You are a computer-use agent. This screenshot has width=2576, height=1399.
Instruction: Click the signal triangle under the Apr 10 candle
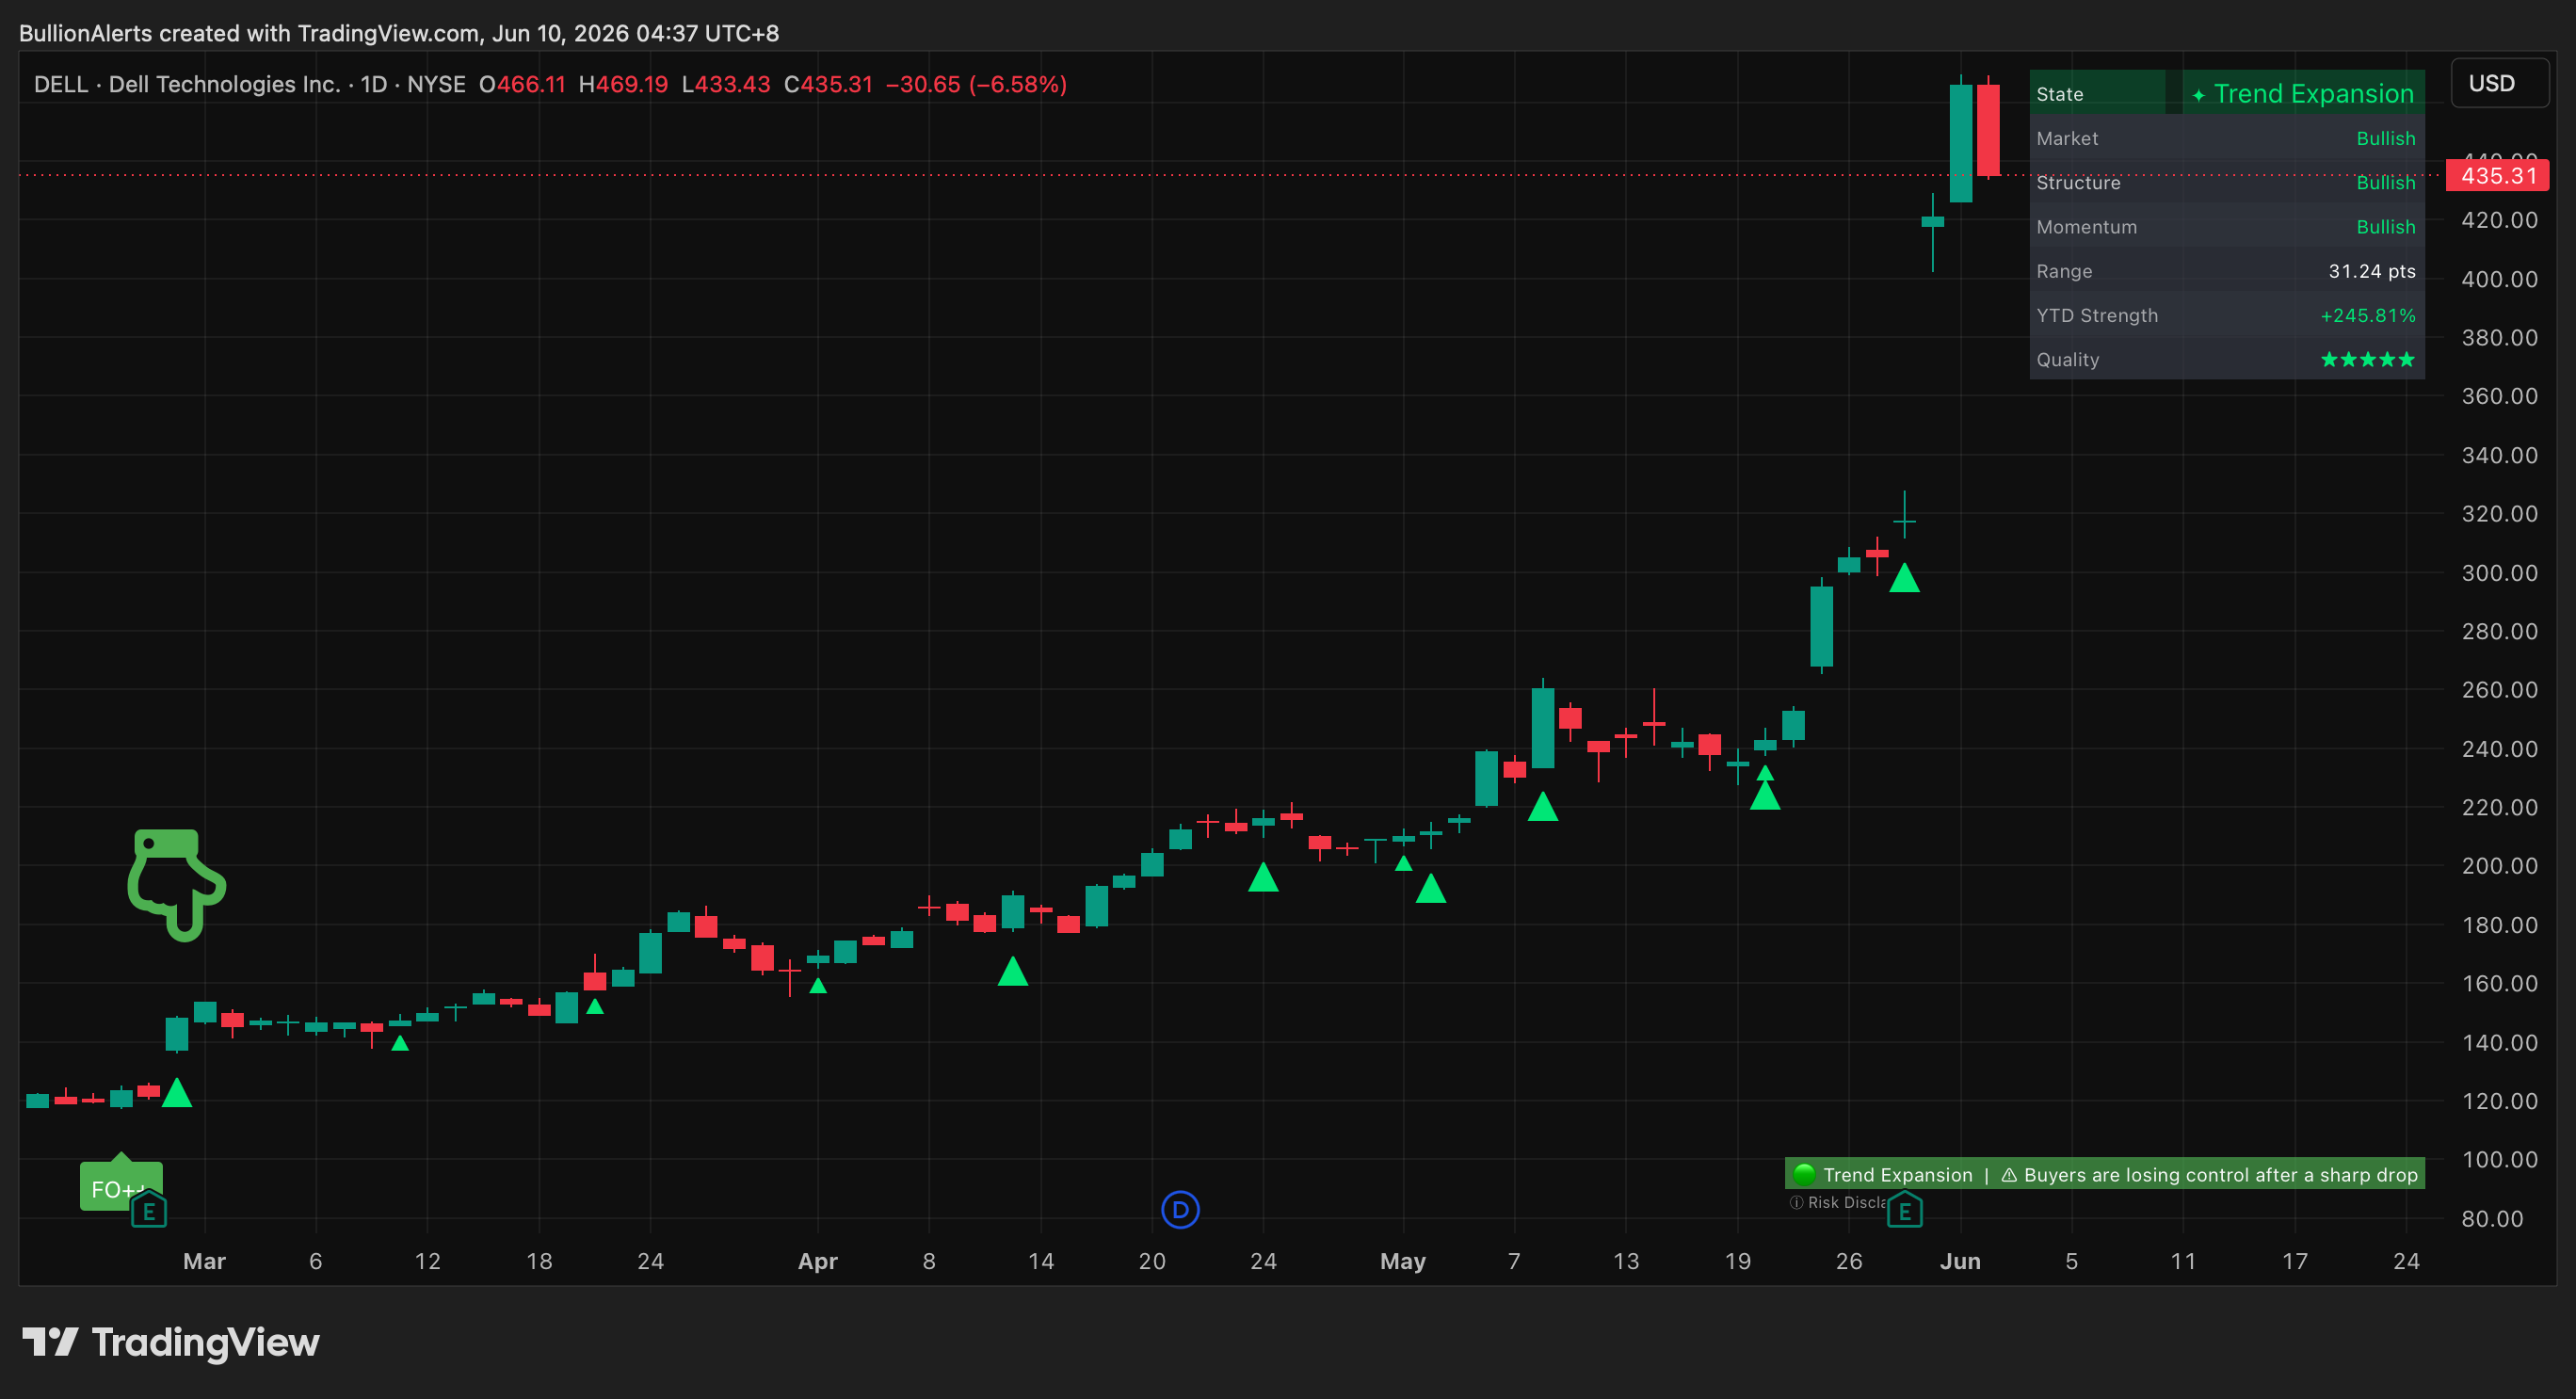pyautogui.click(x=1012, y=971)
